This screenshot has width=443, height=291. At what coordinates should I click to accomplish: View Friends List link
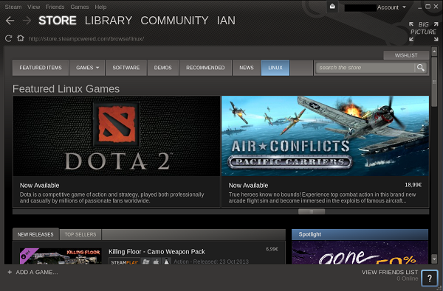[390, 272]
